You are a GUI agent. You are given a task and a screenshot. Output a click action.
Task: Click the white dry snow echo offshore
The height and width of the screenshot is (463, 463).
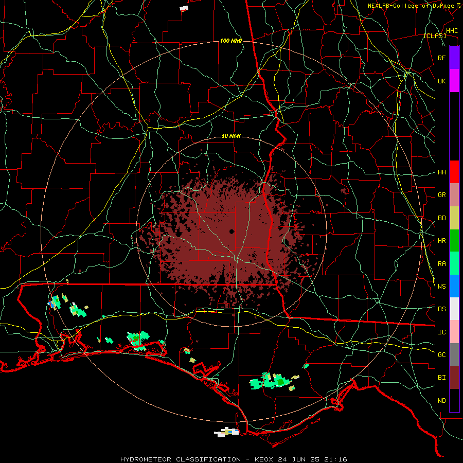coord(226,432)
